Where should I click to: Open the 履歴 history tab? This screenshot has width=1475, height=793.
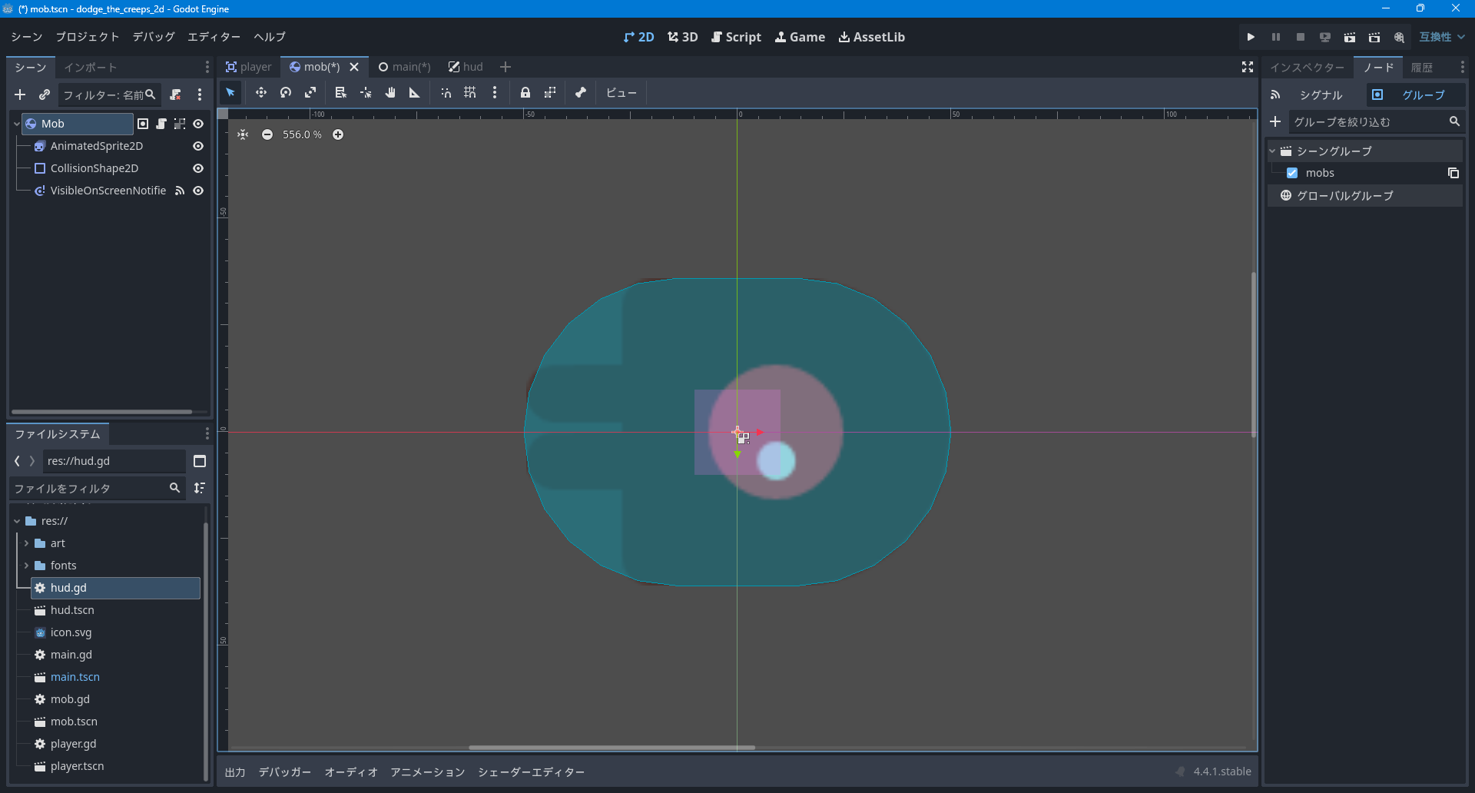[1421, 68]
